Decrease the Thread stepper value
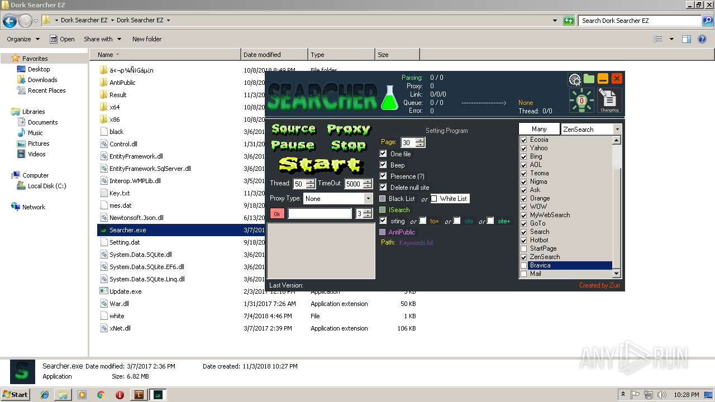The height and width of the screenshot is (402, 715). [311, 186]
